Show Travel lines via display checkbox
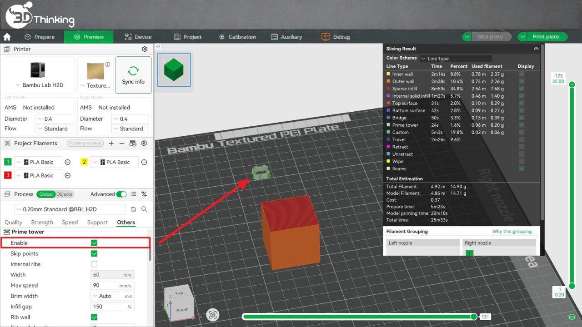The height and width of the screenshot is (327, 582). (522, 139)
